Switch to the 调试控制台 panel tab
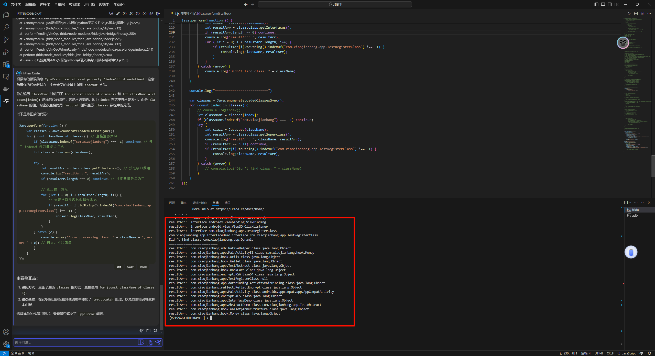This screenshot has width=655, height=356. click(199, 203)
